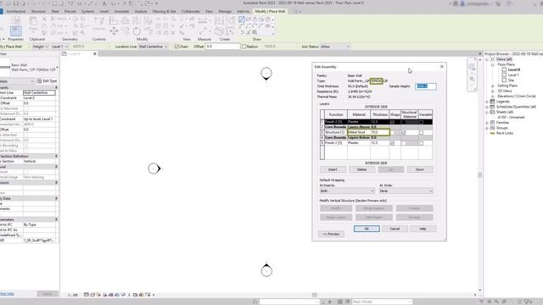Viewport: 543px width, 305px height.
Task: Click the Properties palette icon in ribbon
Action: (x=15, y=30)
